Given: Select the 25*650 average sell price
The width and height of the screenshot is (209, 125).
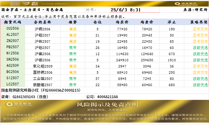Looking at the screenshot, I should click(147, 60).
